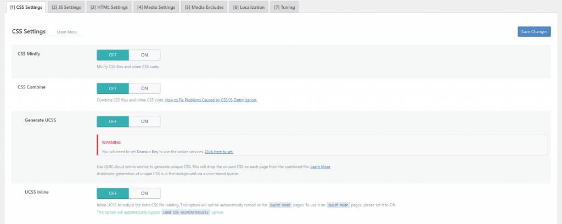
Task: Set CSS Minify to OFF
Action: pos(113,55)
